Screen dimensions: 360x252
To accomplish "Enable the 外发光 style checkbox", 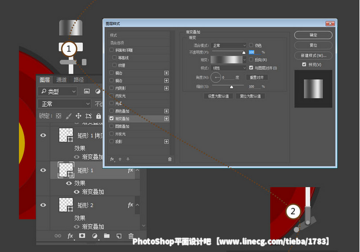I will 111,133.
